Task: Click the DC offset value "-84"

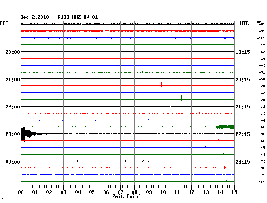Action: [262, 59]
